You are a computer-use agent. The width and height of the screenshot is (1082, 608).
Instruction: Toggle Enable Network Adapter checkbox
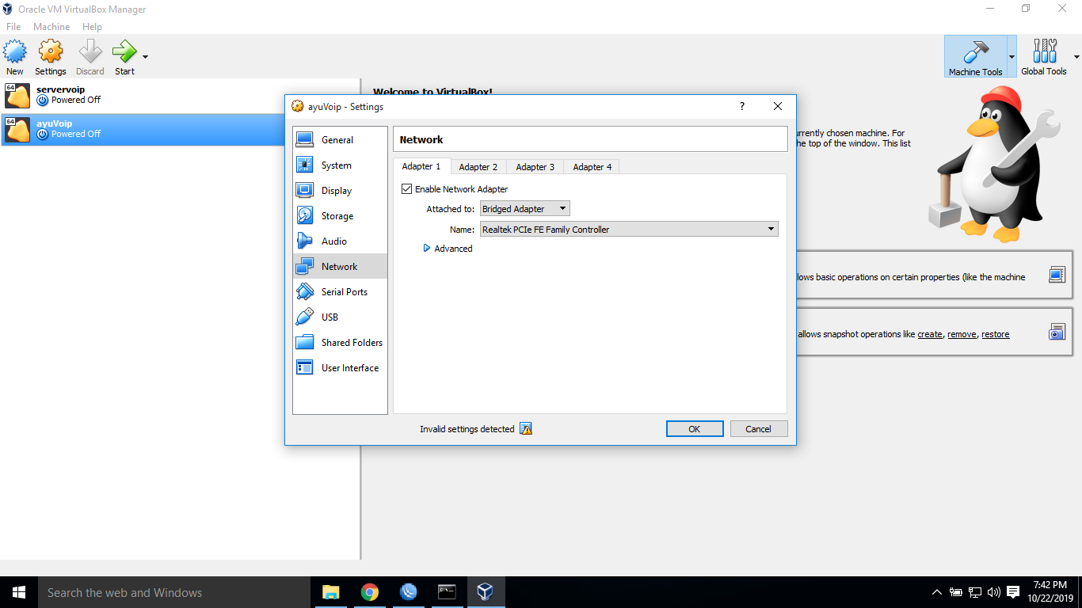point(407,189)
